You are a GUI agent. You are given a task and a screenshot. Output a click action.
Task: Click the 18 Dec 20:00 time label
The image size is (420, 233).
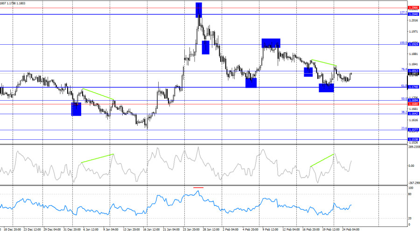[x=12, y=230]
